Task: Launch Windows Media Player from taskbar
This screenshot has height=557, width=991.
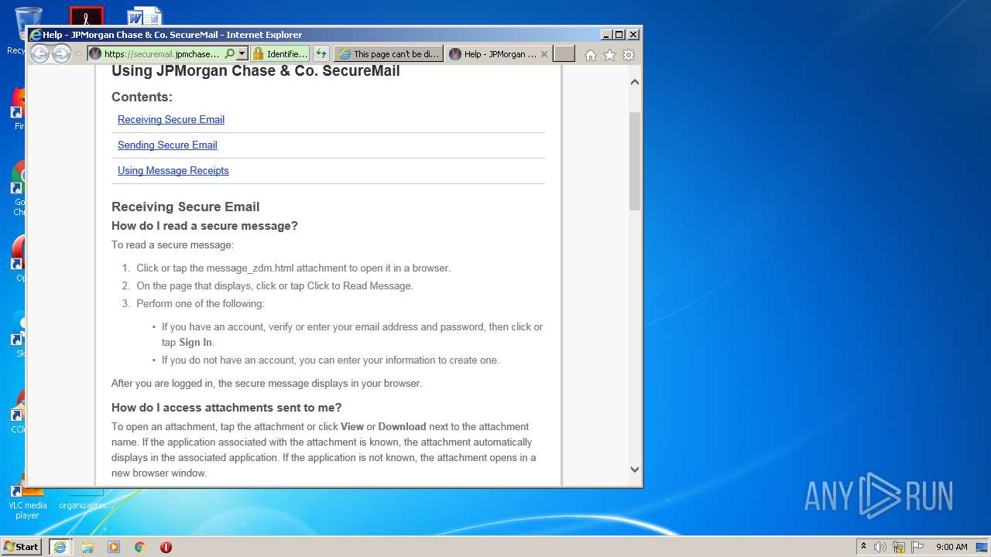Action: [x=114, y=547]
